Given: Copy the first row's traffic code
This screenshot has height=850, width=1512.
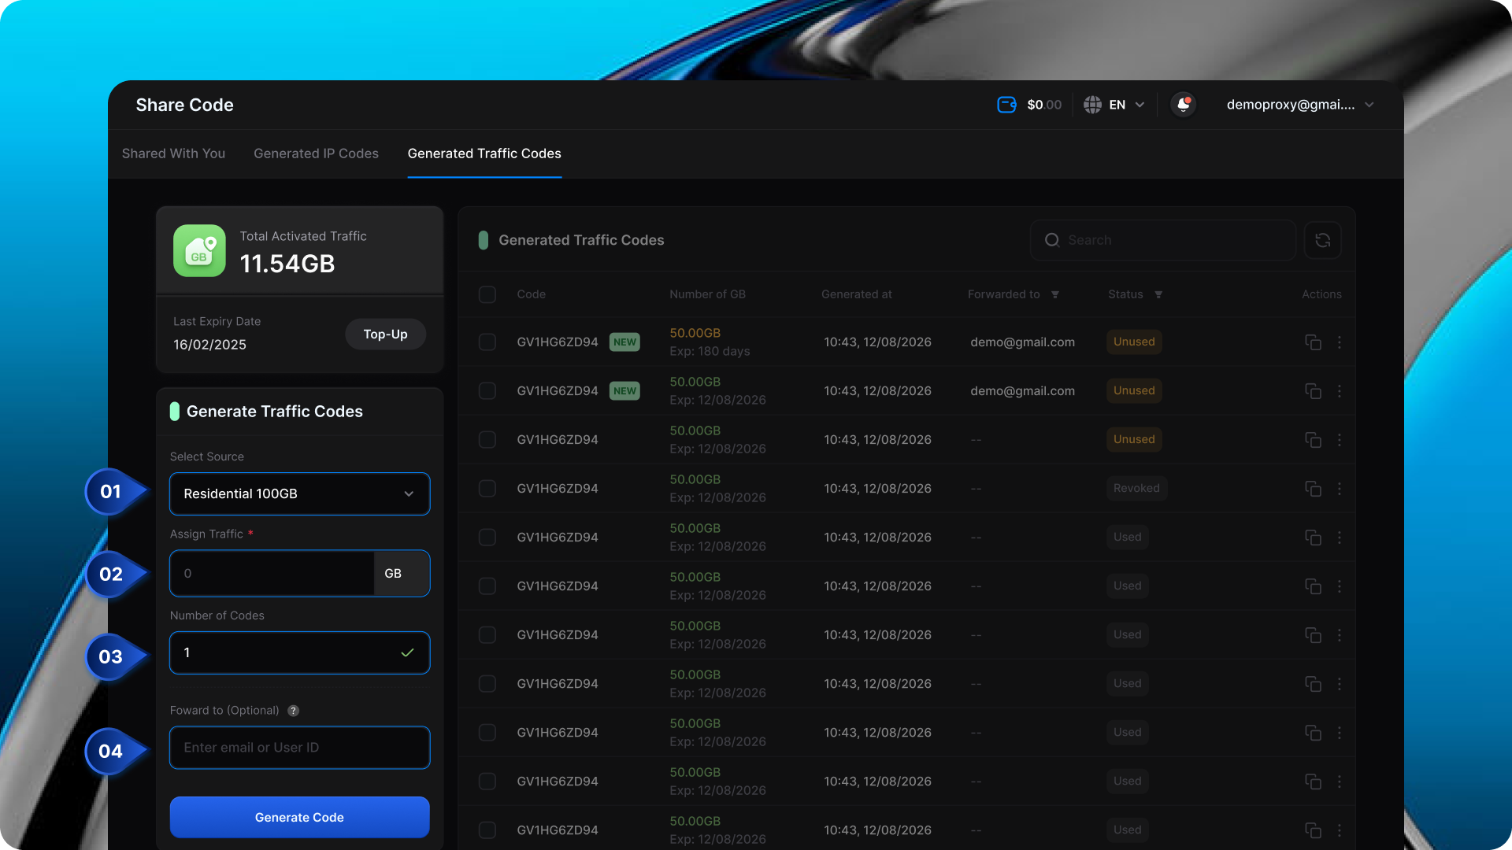Looking at the screenshot, I should tap(1312, 342).
